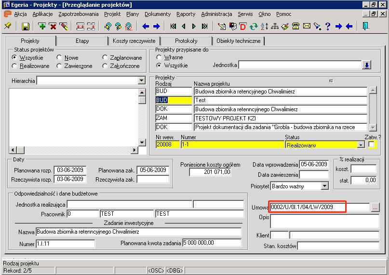Select Wszystkie under Projekty przypisane do
This screenshot has height=275, width=389.
pos(159,65)
